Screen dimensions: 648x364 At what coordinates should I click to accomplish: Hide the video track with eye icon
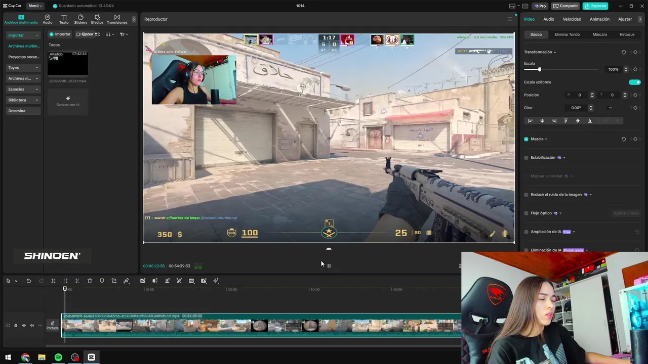[x=24, y=326]
